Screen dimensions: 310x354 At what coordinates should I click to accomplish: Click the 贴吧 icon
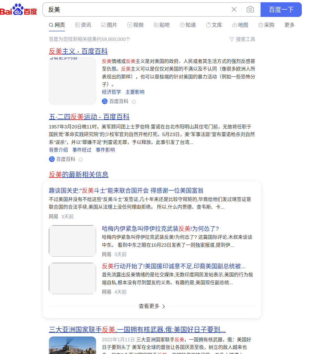[x=156, y=25]
